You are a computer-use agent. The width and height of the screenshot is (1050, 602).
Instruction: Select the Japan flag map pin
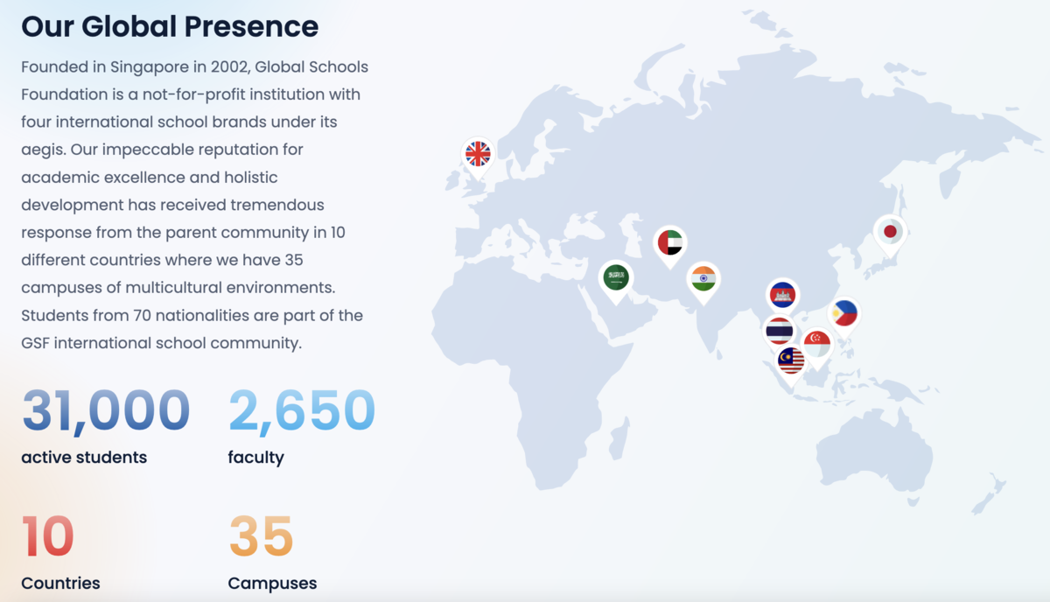(891, 234)
